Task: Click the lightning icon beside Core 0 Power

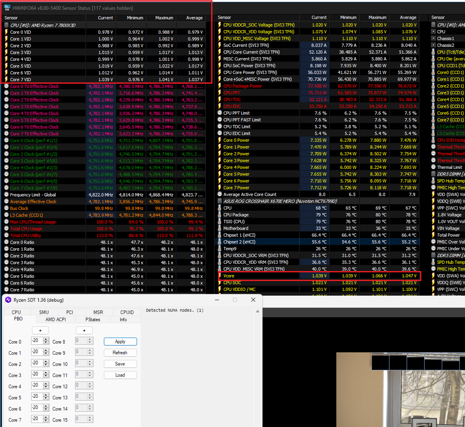Action: coord(220,140)
